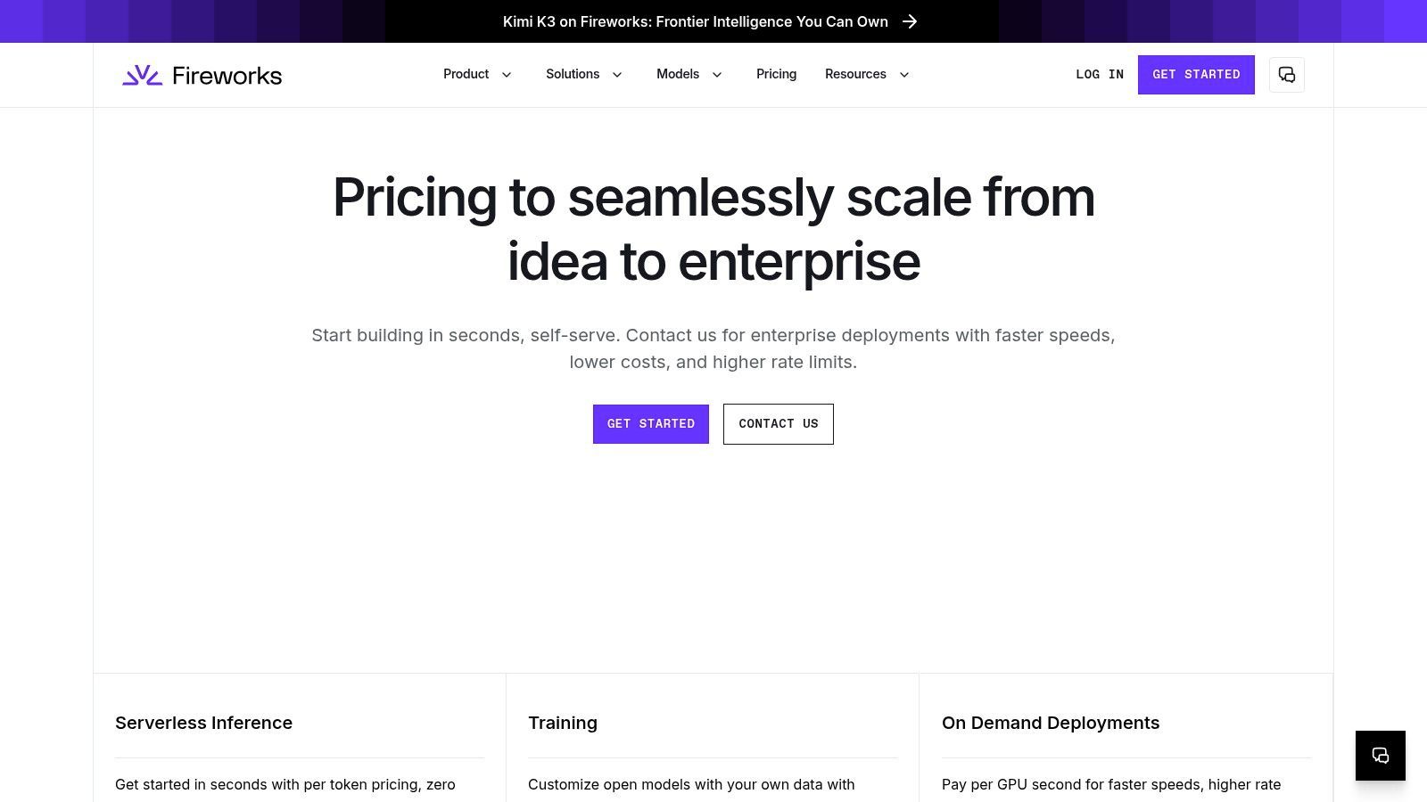Viewport: 1427px width, 802px height.
Task: Click the arrow in Kimi K3 banner
Action: coord(910,21)
